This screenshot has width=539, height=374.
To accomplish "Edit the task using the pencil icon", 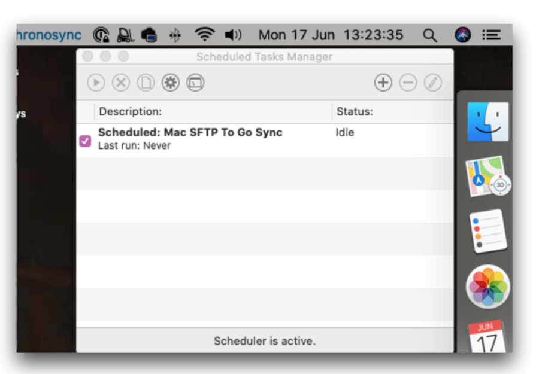I will [432, 82].
